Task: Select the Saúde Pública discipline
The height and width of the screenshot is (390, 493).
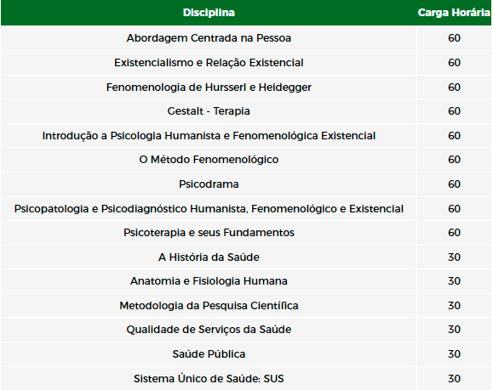Action: [209, 354]
